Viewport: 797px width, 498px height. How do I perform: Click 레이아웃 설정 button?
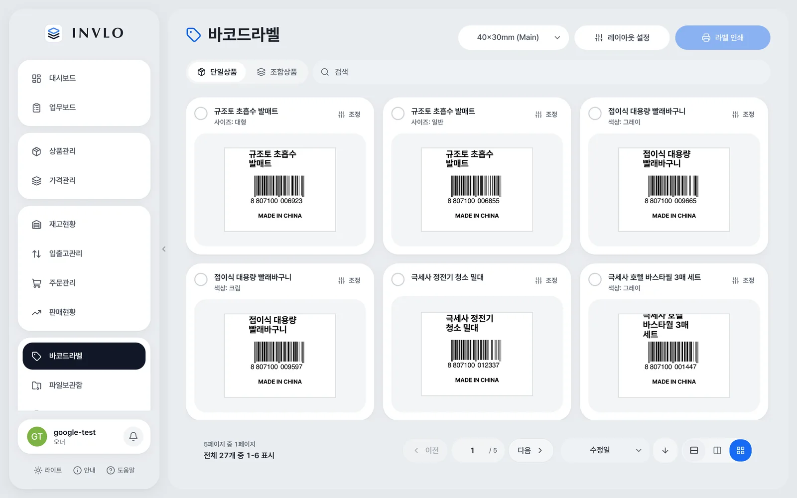[x=622, y=37]
